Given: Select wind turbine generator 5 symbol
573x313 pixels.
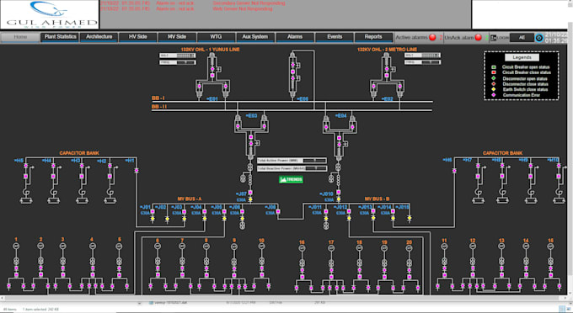Looking at the screenshot, I should point(119,247).
